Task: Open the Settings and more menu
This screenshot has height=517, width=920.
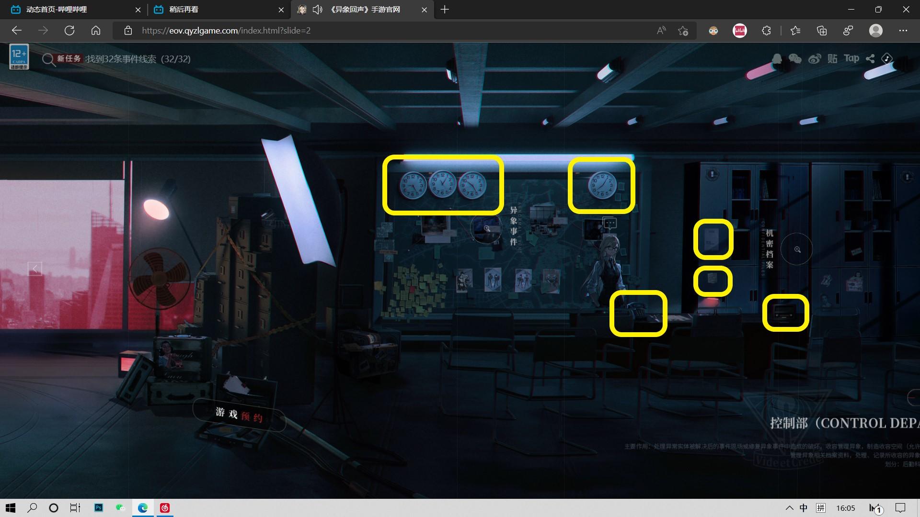Action: click(x=903, y=31)
